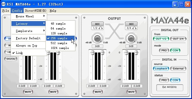
Task: Select Loopback as digital in source
Action: pyautogui.click(x=161, y=69)
